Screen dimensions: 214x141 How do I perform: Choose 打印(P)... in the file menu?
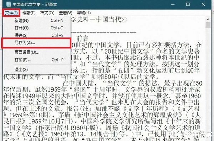click(37, 60)
